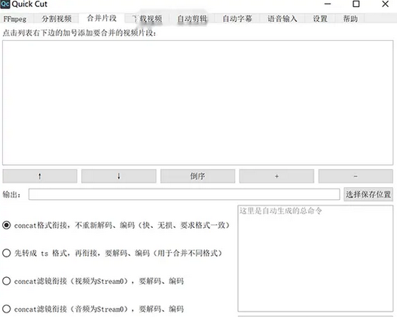Image resolution: width=397 pixels, height=317 pixels.
Task: Select concat滤镜衔接 视频为Stream0 option
Action: click(x=93, y=281)
